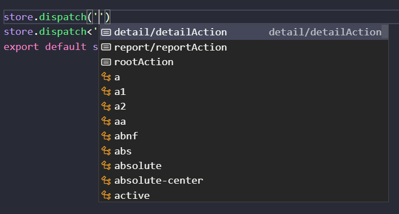Click the snippet icon beside absolute-center
Image resolution: width=399 pixels, height=214 pixels.
click(106, 180)
